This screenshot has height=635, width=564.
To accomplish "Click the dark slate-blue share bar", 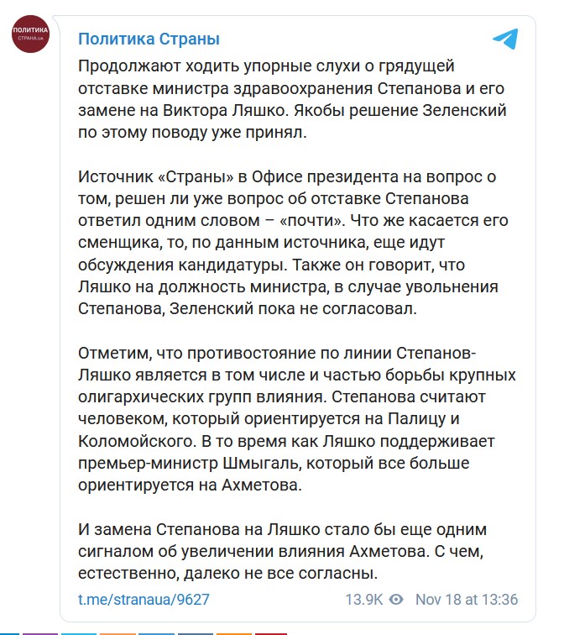I will point(196,634).
